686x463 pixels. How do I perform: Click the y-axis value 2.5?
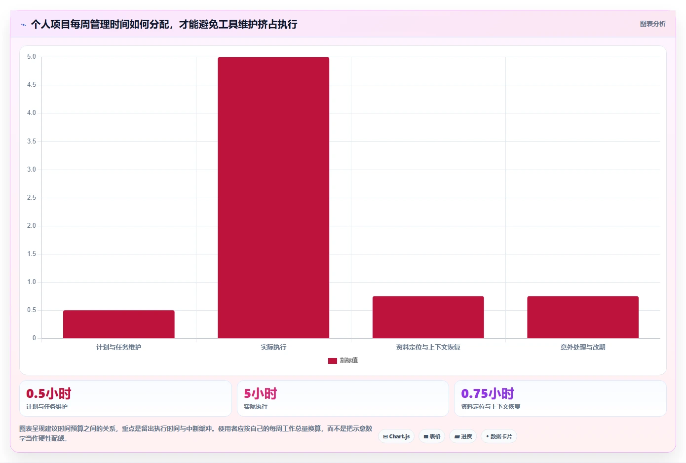click(x=32, y=198)
